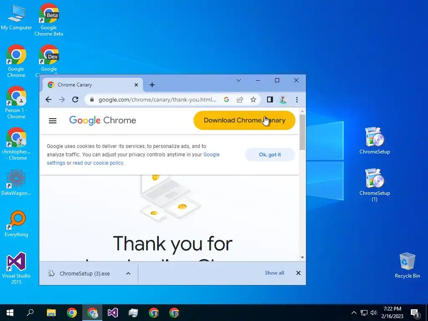This screenshot has width=428, height=321.
Task: Expand ChromeSetup (3).exe download options arrow
Action: coord(128,273)
